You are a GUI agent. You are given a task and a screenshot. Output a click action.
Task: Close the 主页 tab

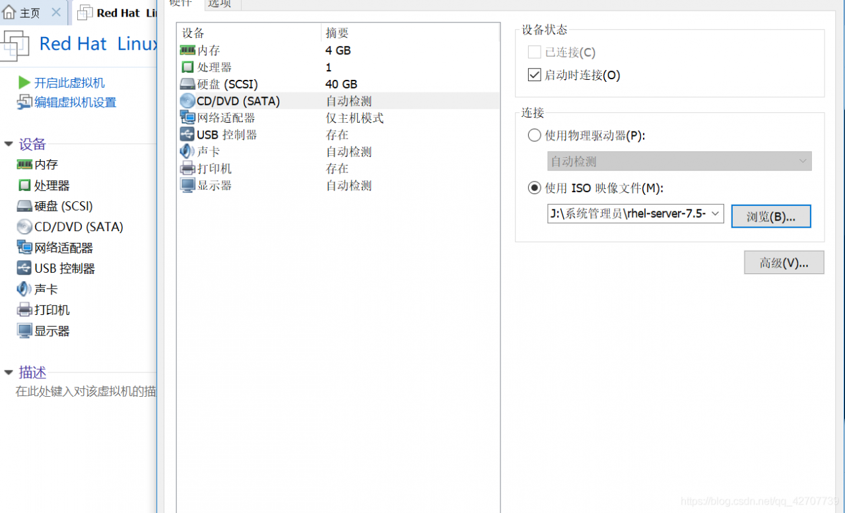click(56, 12)
